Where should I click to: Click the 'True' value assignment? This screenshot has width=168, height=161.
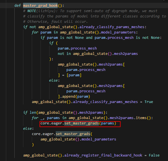(x=149, y=102)
